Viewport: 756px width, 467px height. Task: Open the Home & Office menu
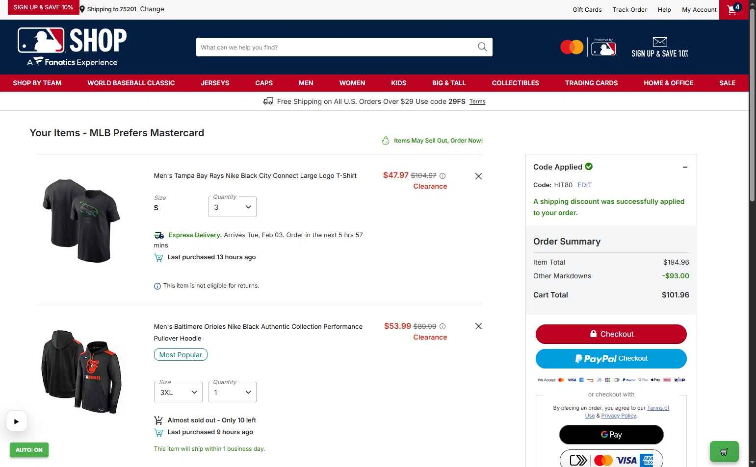click(669, 83)
